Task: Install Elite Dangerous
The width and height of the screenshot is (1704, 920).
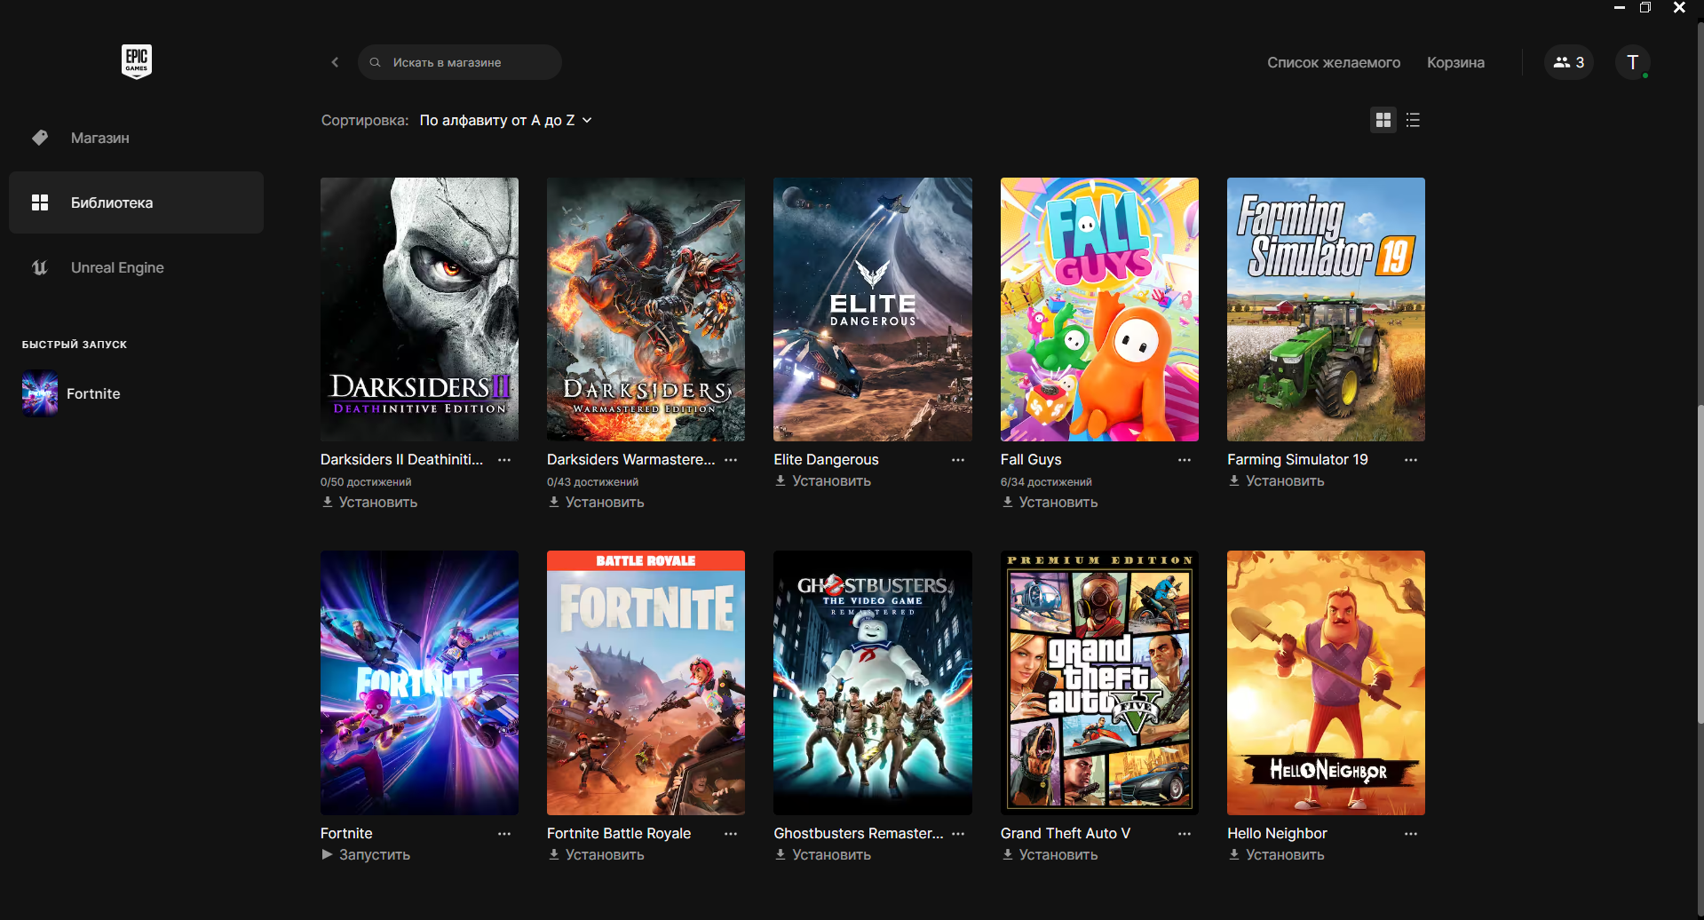Action: [x=822, y=481]
